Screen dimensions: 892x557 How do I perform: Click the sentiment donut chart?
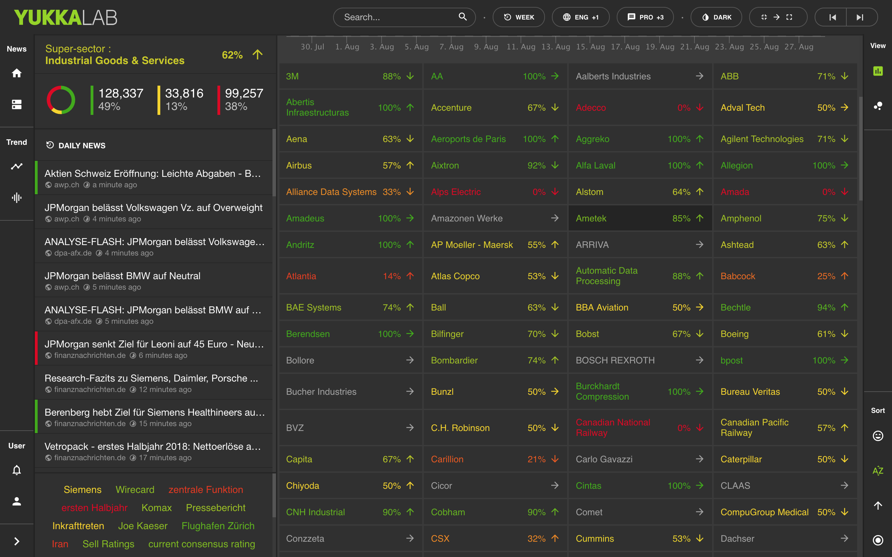[61, 100]
